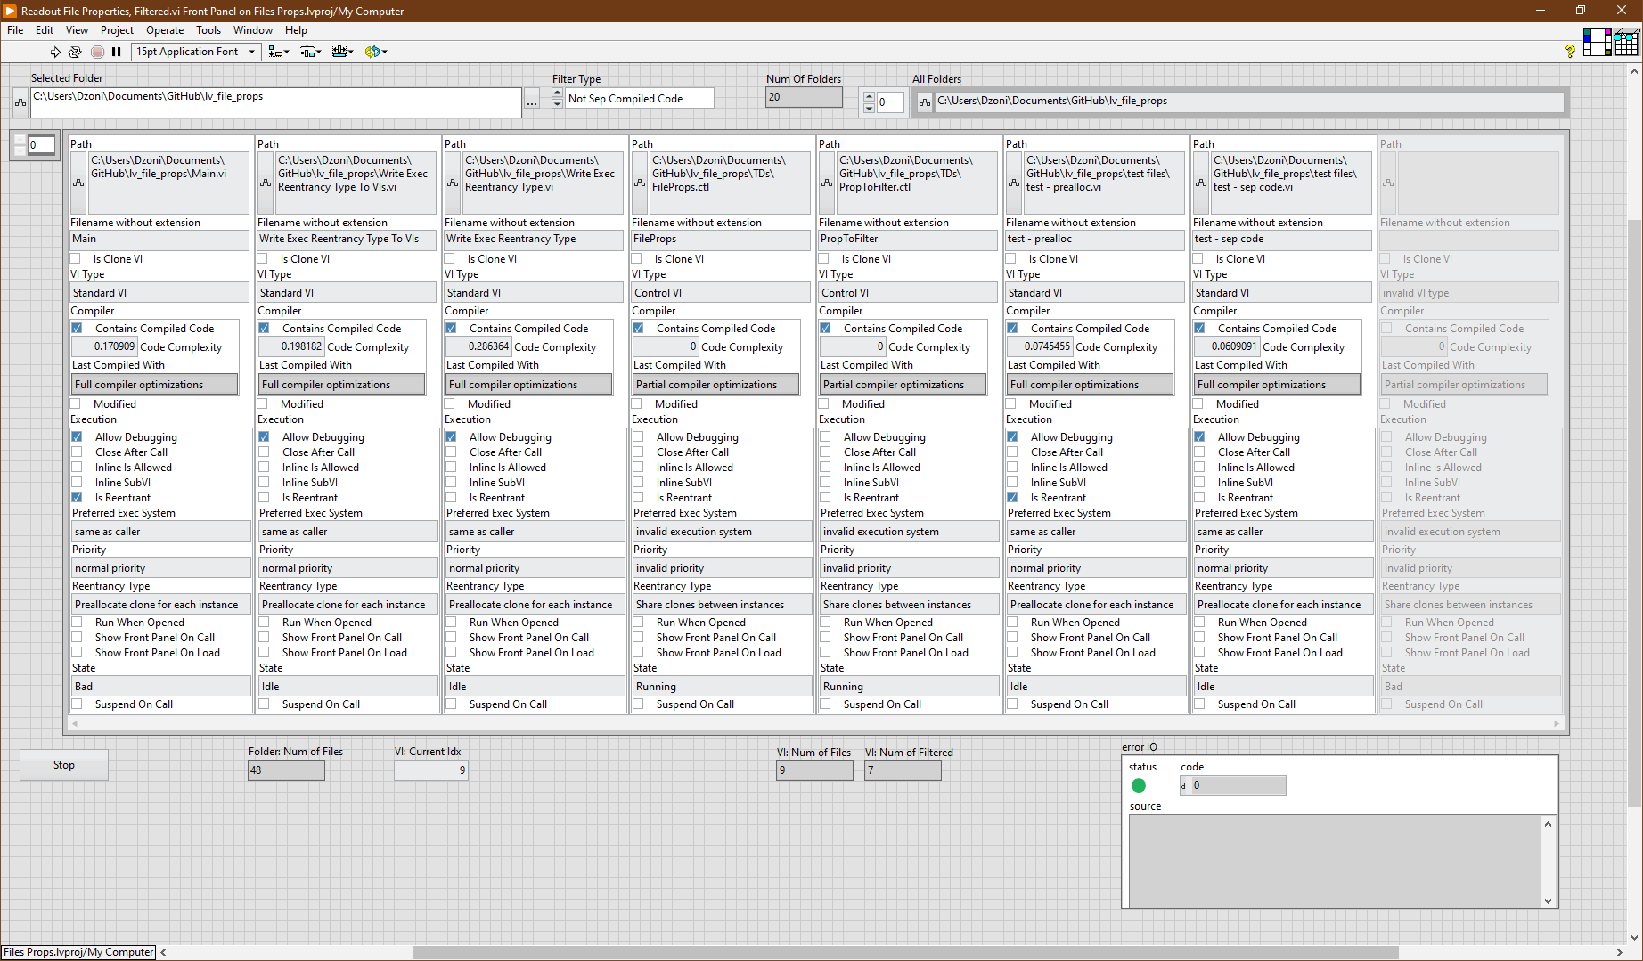
Task: Click the LabVIEW icon in the title bar
Action: coord(10,11)
